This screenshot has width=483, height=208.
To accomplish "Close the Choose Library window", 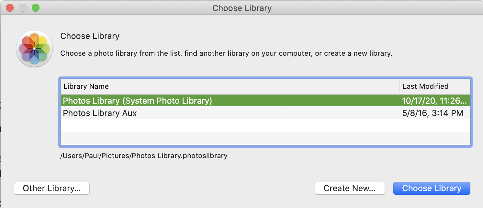I will click(10, 8).
